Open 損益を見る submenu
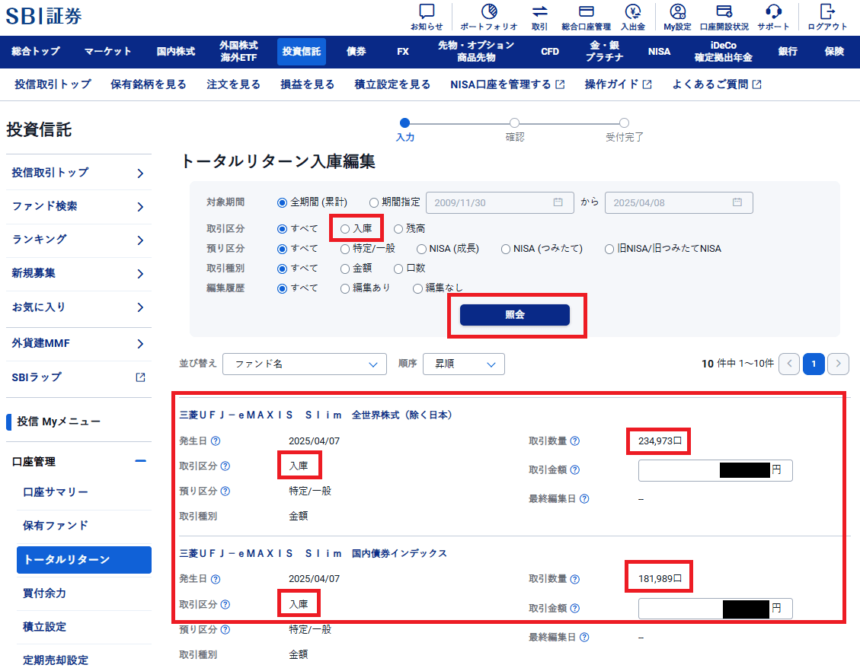The image size is (860, 668). tap(307, 84)
